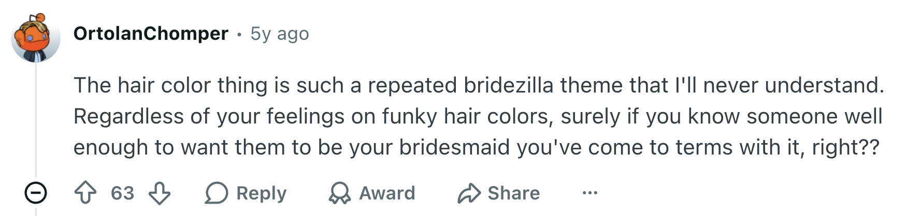Upvote OrtolanChomper's comment
The height and width of the screenshot is (216, 906).
point(85,193)
